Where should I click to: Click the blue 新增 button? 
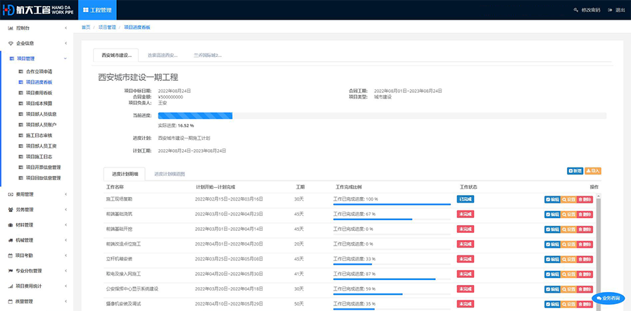(575, 171)
